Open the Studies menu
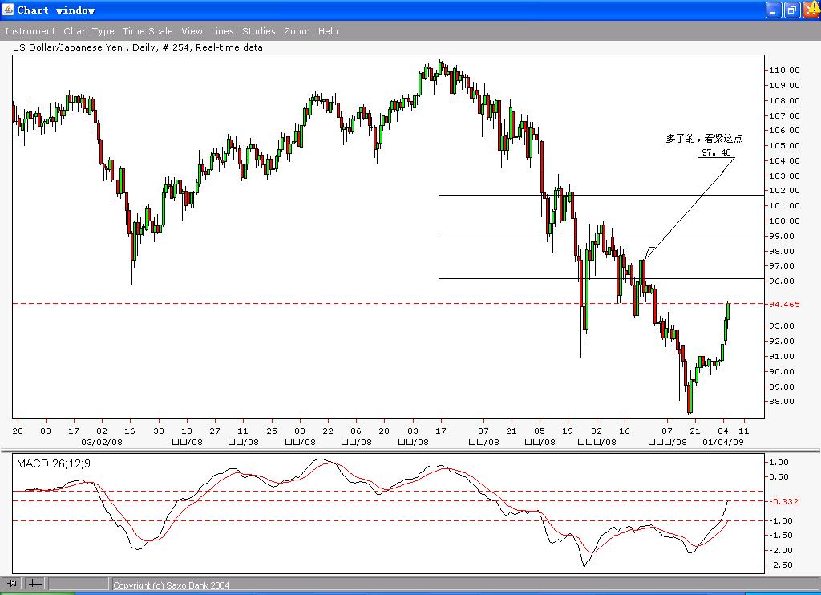The height and width of the screenshot is (595, 821). click(259, 31)
